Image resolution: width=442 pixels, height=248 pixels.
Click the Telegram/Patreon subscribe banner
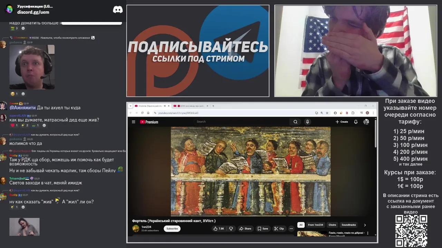[198, 51]
